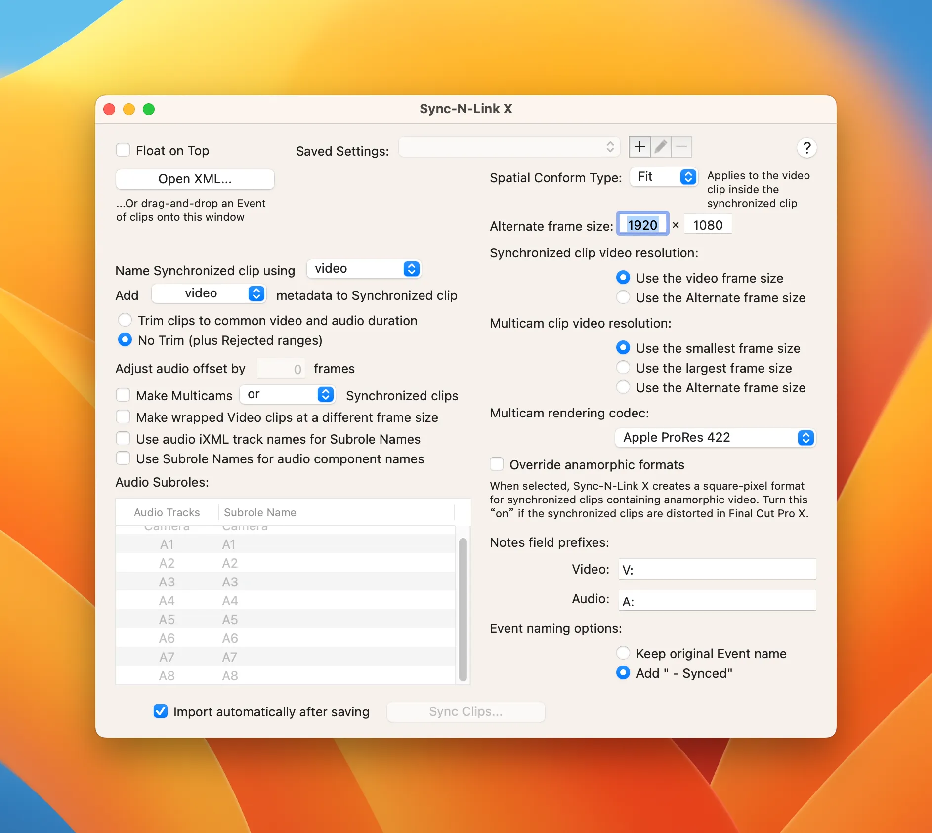Enable Override anamorphic formats
Screen dimensions: 932x833
click(x=496, y=464)
